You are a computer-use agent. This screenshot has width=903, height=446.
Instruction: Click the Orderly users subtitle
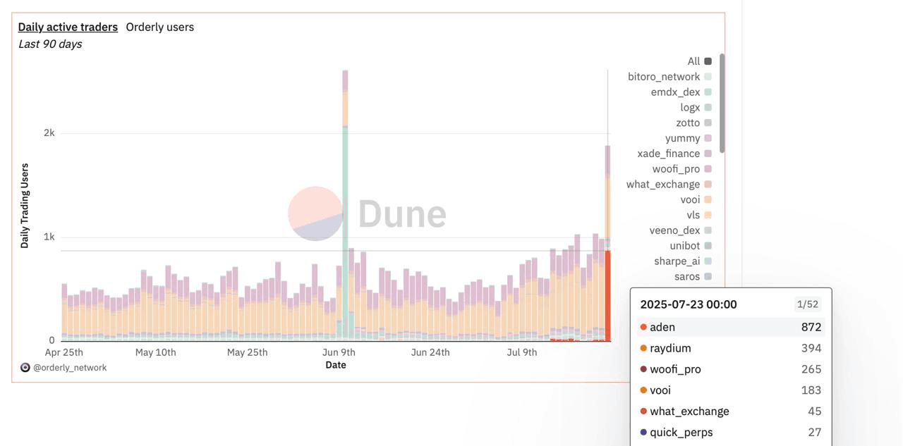coord(159,27)
